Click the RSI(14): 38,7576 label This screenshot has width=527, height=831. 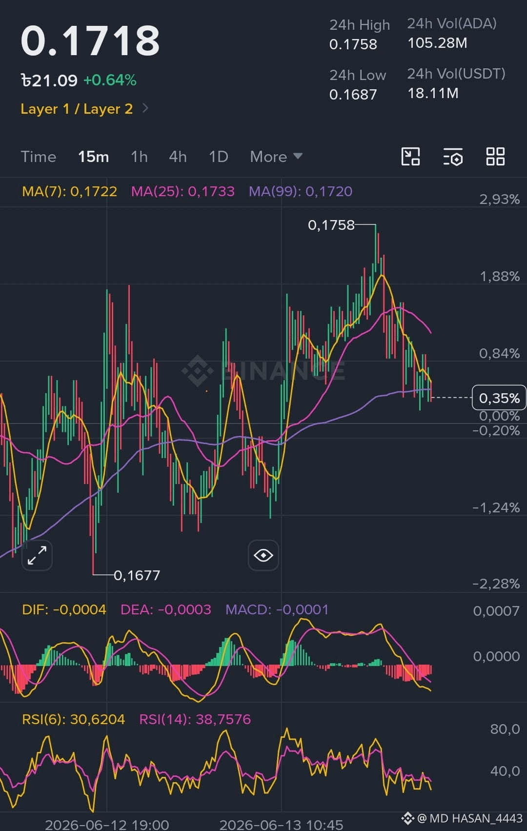[195, 719]
